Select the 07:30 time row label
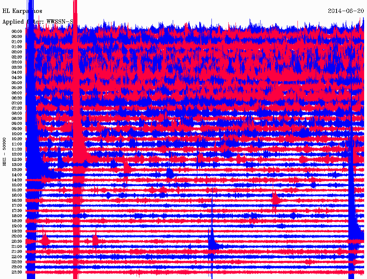367x279 pixels. [17, 108]
